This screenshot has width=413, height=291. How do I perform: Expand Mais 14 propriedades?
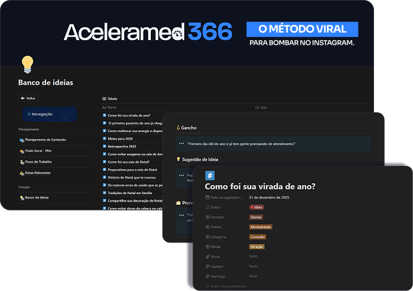coord(226,287)
